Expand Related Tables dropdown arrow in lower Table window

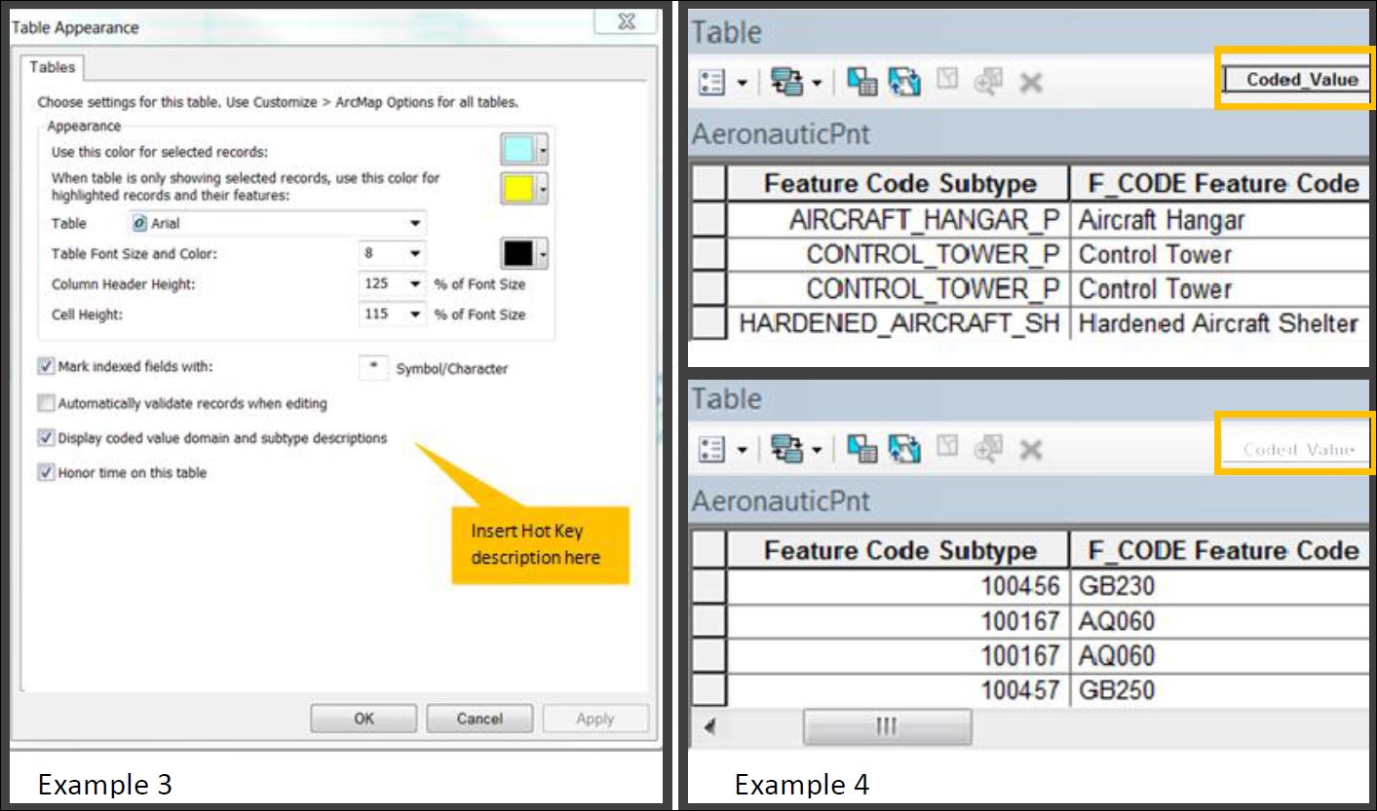816,451
